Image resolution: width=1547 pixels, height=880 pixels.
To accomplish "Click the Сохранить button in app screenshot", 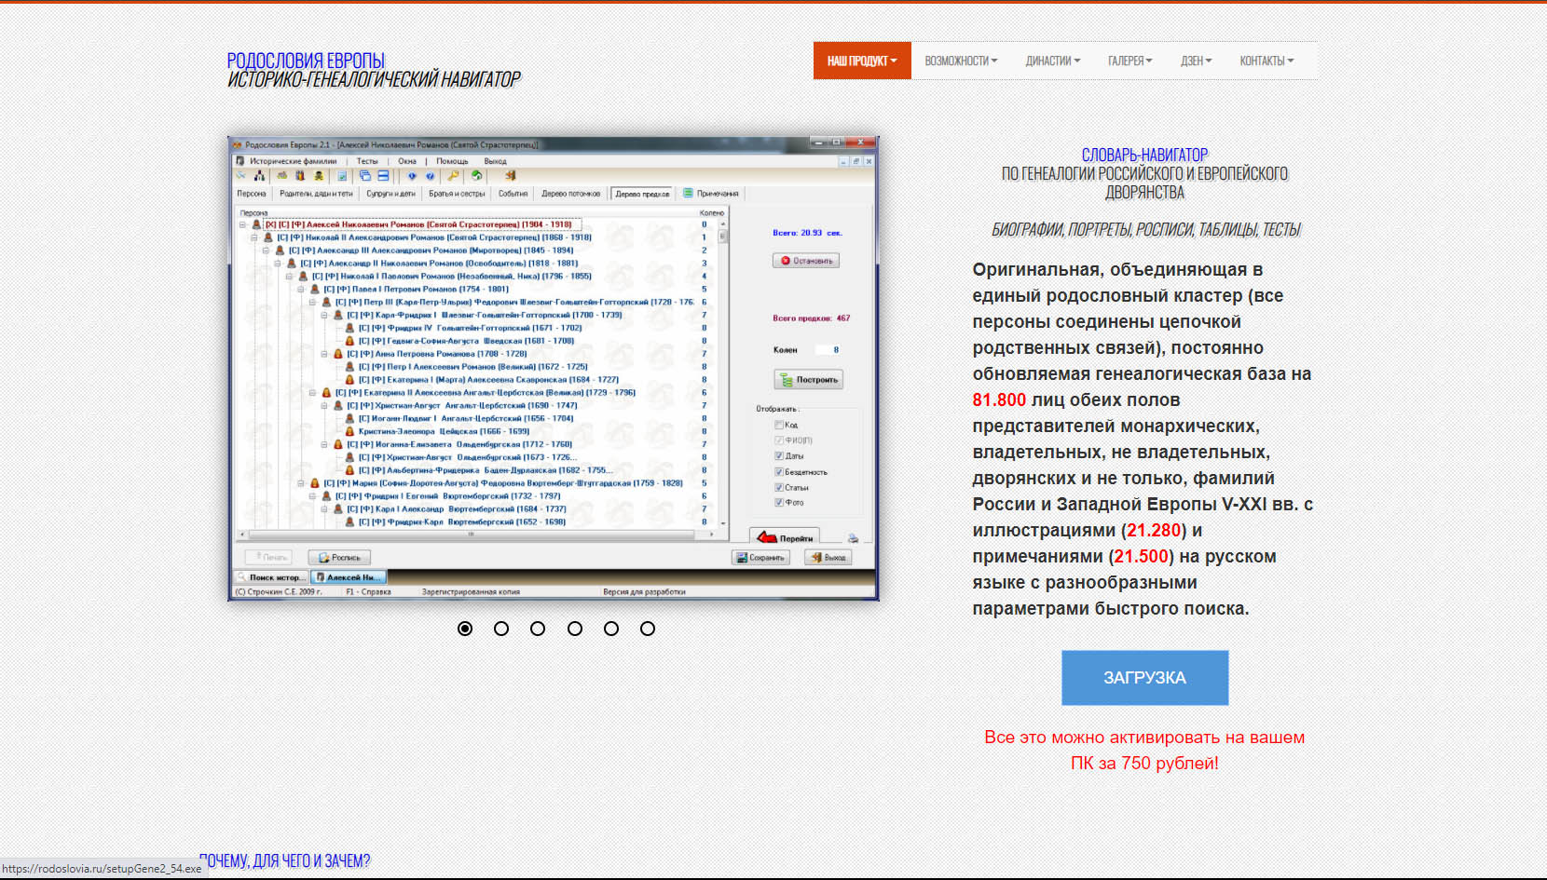I will tap(761, 557).
